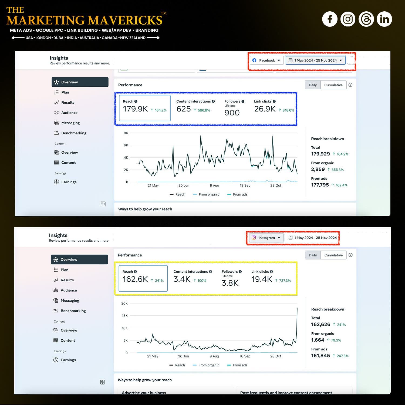Viewport: 405px width, 405px height.
Task: Open date range picker in Facebook insights
Action: [315, 60]
